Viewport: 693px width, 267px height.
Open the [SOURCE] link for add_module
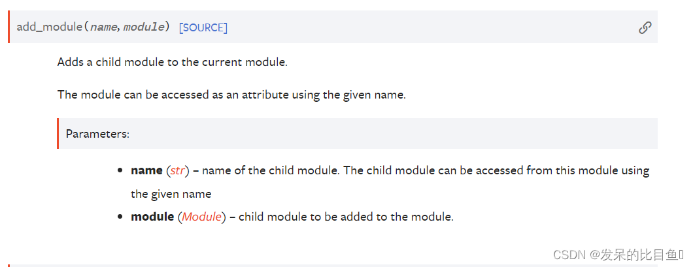203,28
